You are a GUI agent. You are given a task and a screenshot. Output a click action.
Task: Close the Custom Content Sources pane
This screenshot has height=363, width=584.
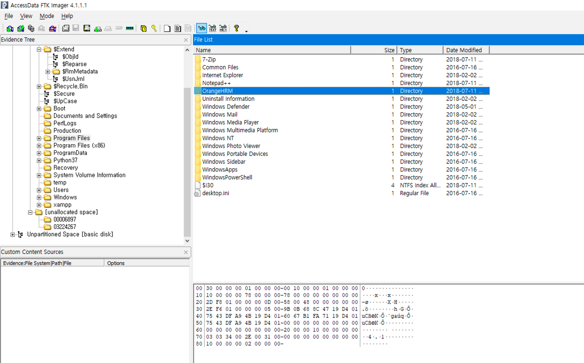pyautogui.click(x=186, y=252)
